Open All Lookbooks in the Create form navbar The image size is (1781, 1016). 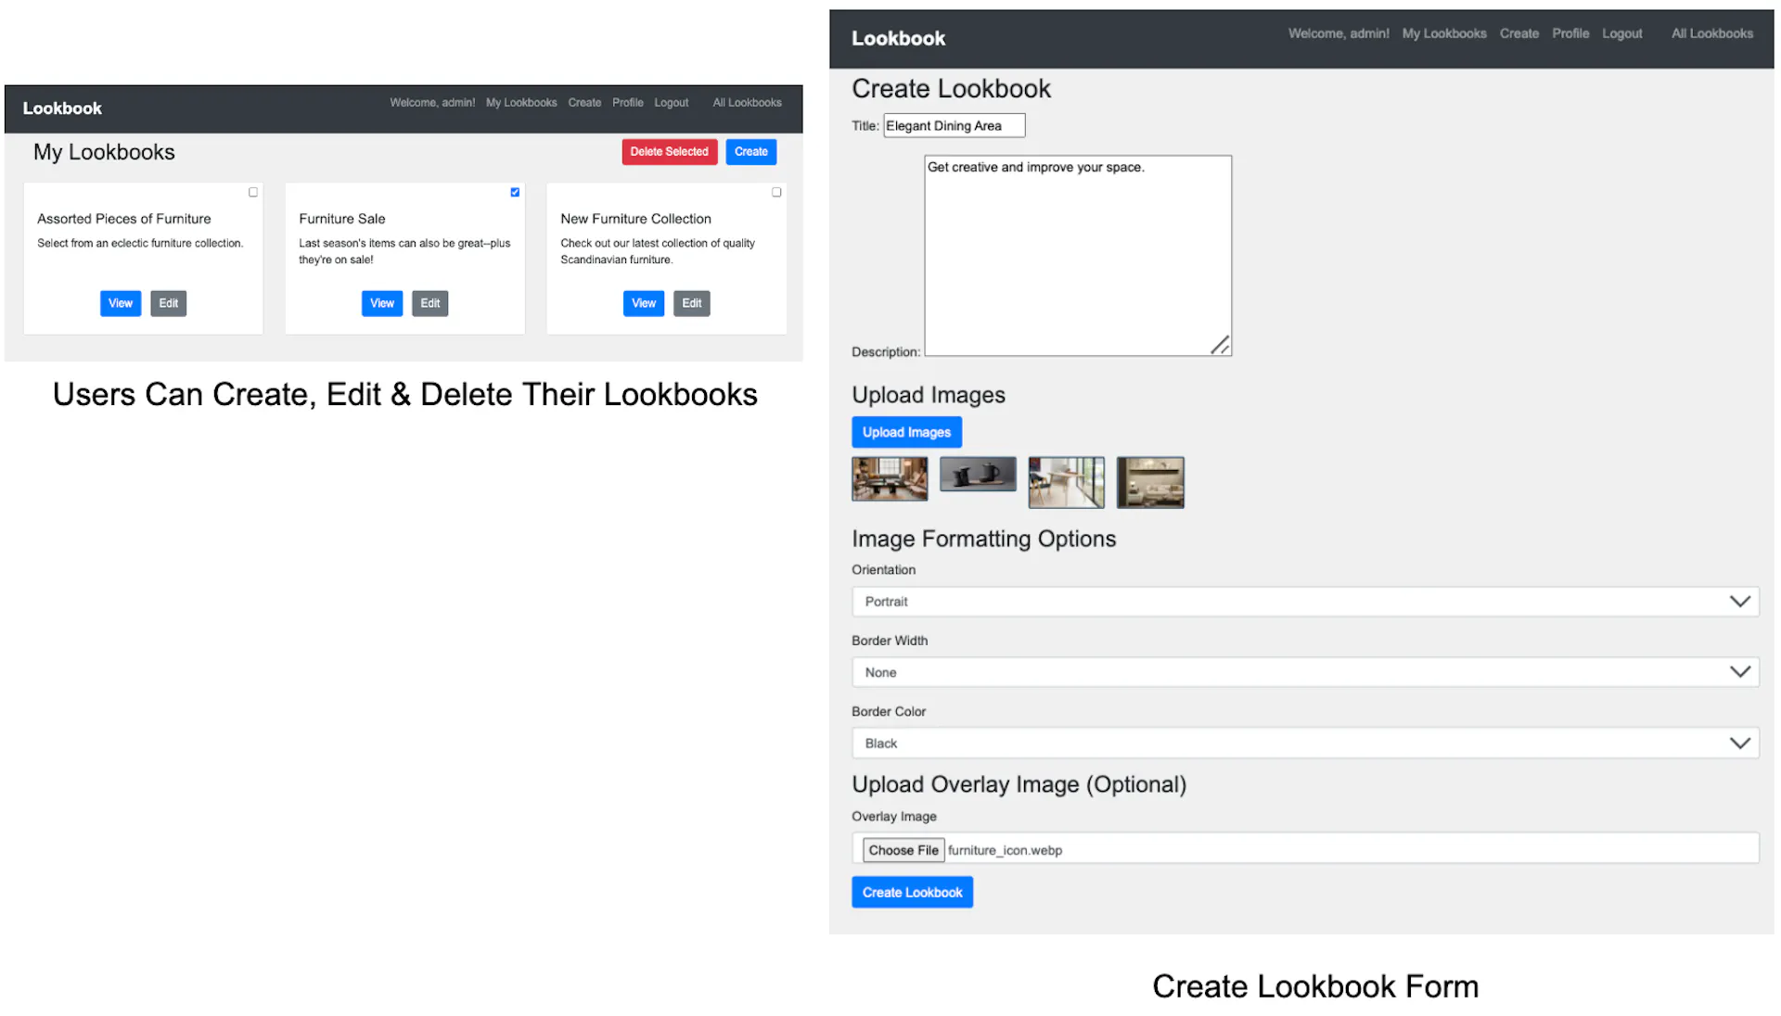1711,33
